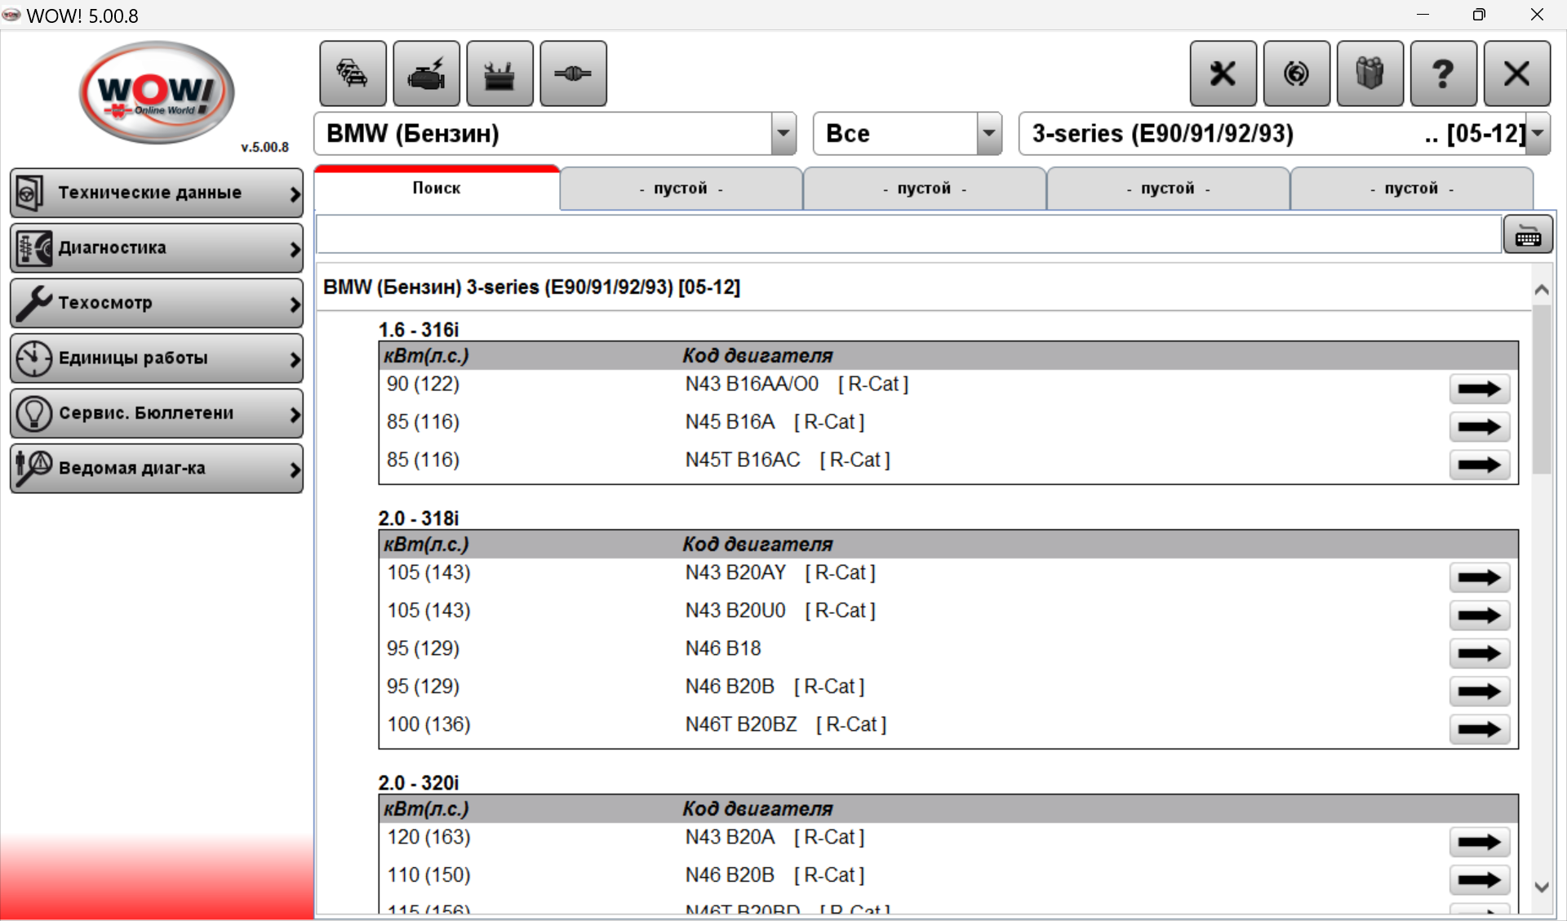The image size is (1567, 921).
Task: Click the circular refresh/update icon
Action: click(x=1296, y=73)
